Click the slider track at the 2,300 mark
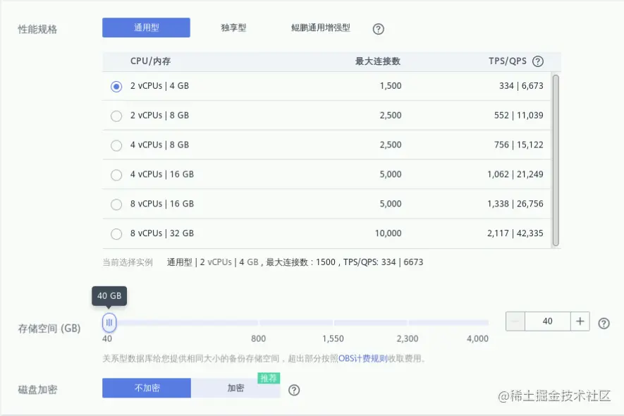624x416 pixels. point(408,322)
